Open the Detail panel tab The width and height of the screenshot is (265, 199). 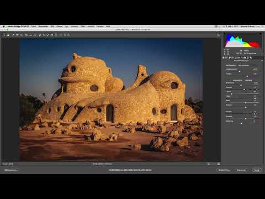pos(230,57)
